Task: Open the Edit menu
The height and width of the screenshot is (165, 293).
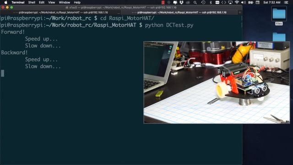Action: [x=42, y=2]
